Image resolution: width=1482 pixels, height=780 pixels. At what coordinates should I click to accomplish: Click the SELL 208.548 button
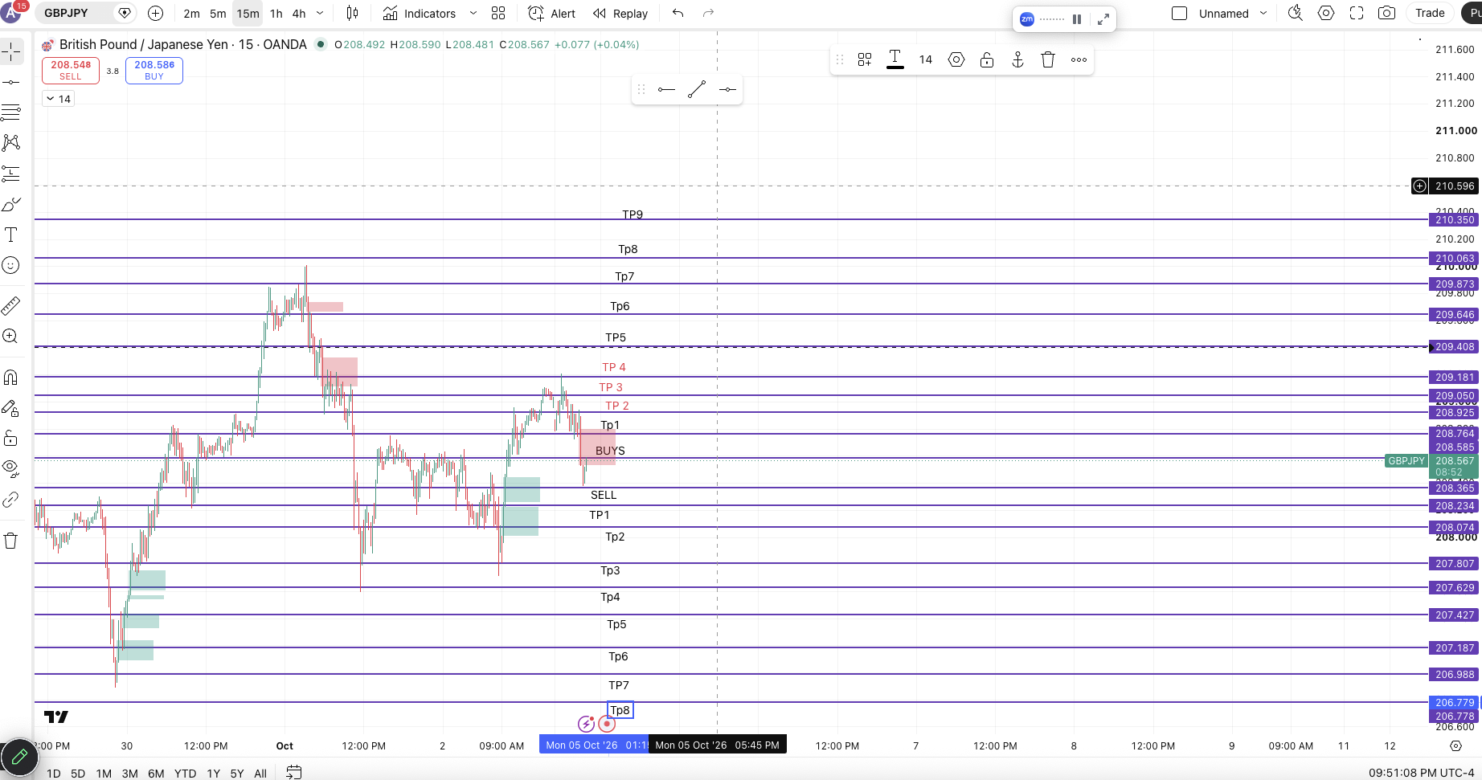point(71,71)
